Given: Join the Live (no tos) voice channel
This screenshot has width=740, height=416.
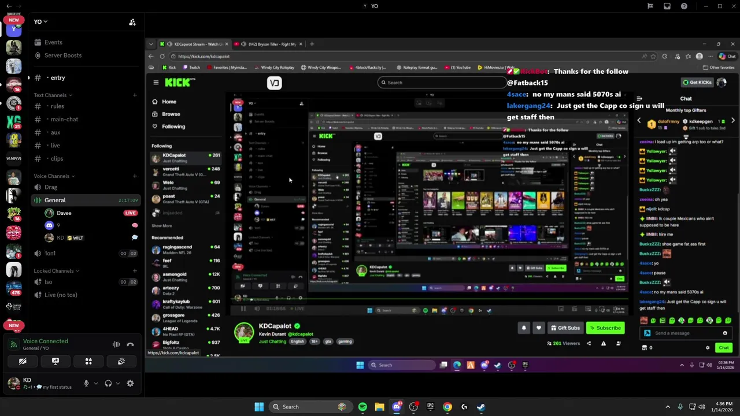Looking at the screenshot, I should 85,295.
